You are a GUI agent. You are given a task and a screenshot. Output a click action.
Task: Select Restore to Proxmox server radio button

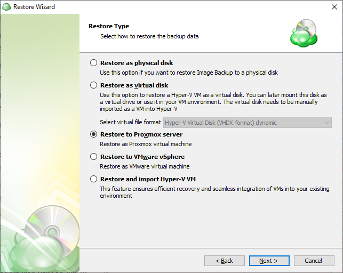point(94,134)
